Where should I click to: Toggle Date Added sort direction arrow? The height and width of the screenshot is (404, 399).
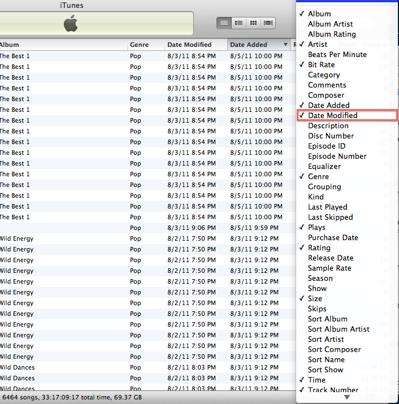tap(285, 45)
